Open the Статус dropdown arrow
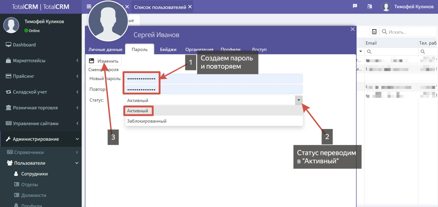 tap(298, 100)
